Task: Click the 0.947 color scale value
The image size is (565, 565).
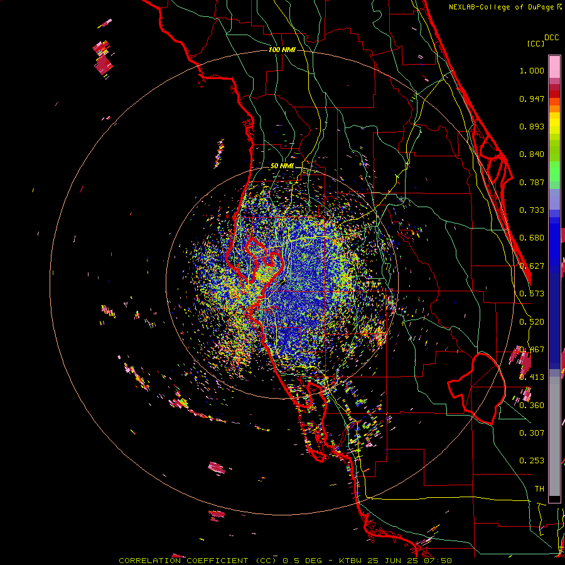Action: (x=532, y=99)
